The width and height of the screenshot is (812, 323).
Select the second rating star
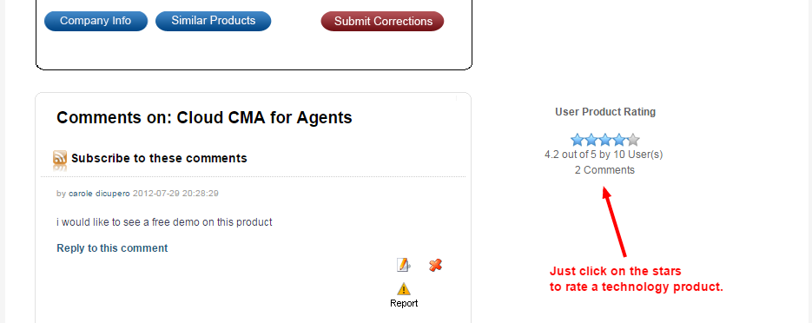pyautogui.click(x=591, y=140)
